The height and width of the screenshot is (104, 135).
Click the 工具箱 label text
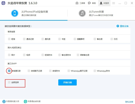82,3
